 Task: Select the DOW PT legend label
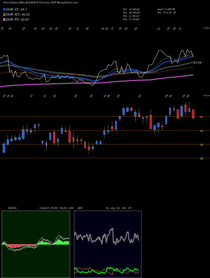coord(17,19)
